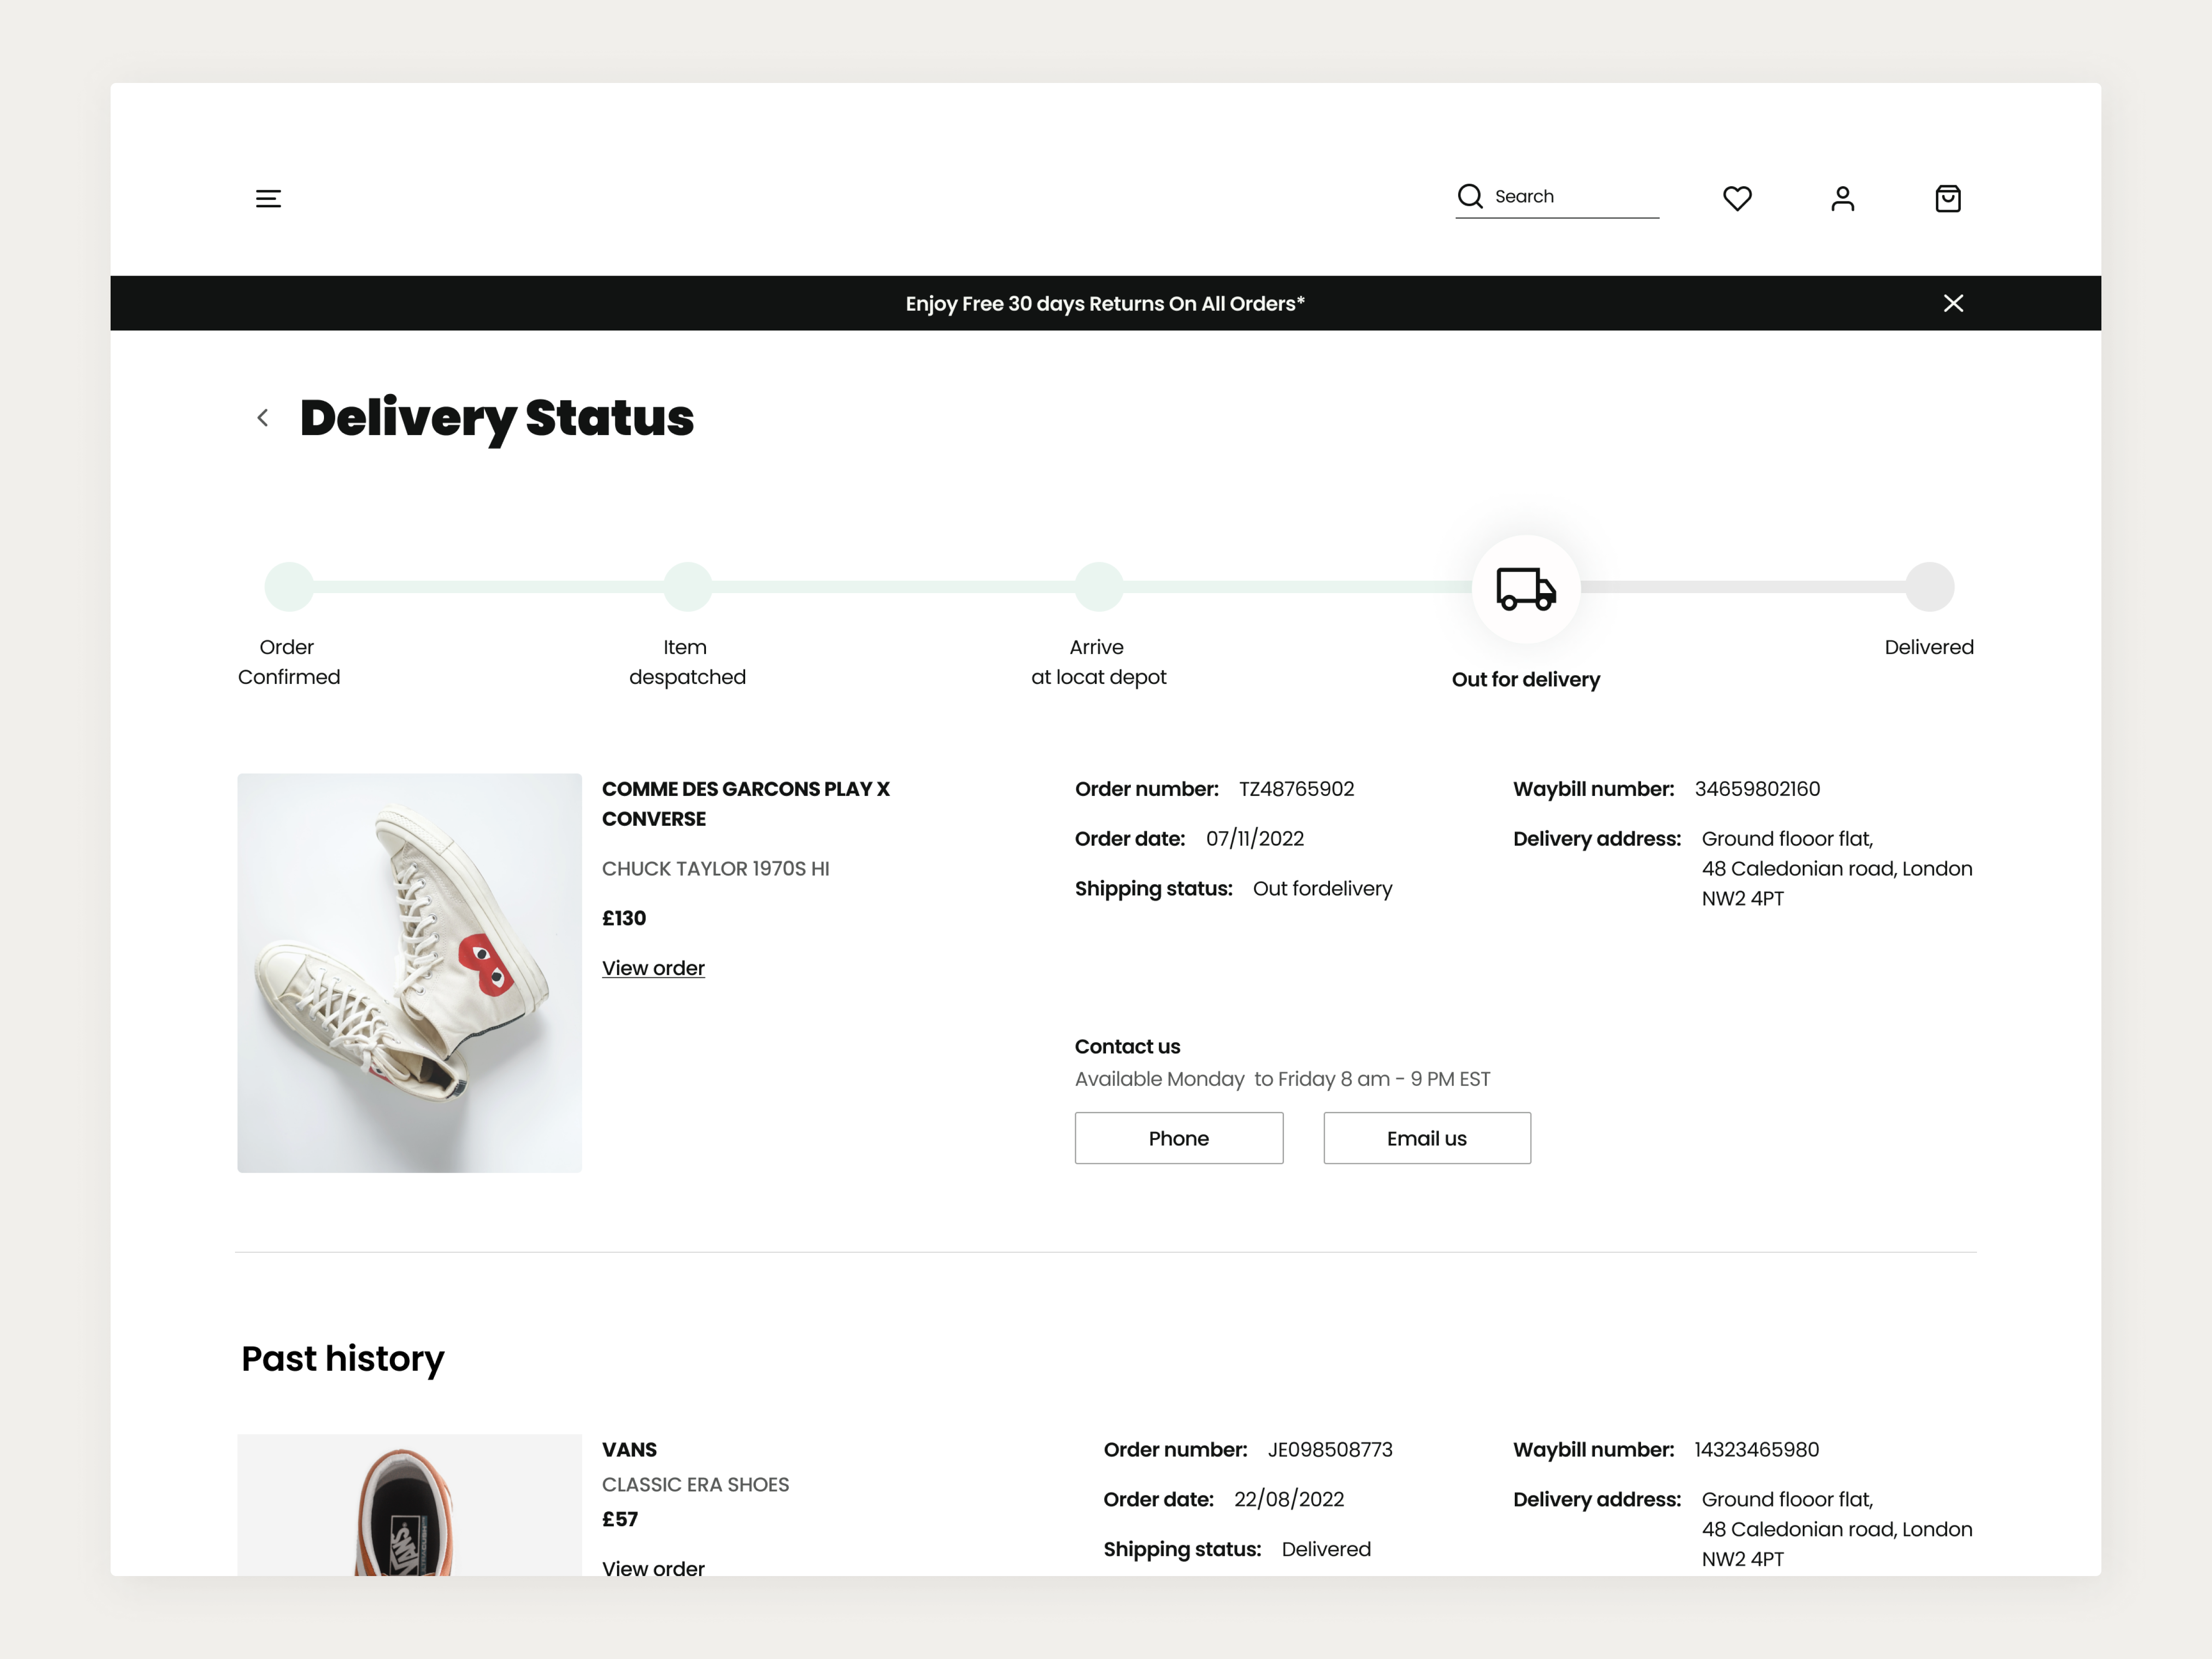Select the Order Confirmed step marker
This screenshot has width=2212, height=1659.
tap(289, 587)
